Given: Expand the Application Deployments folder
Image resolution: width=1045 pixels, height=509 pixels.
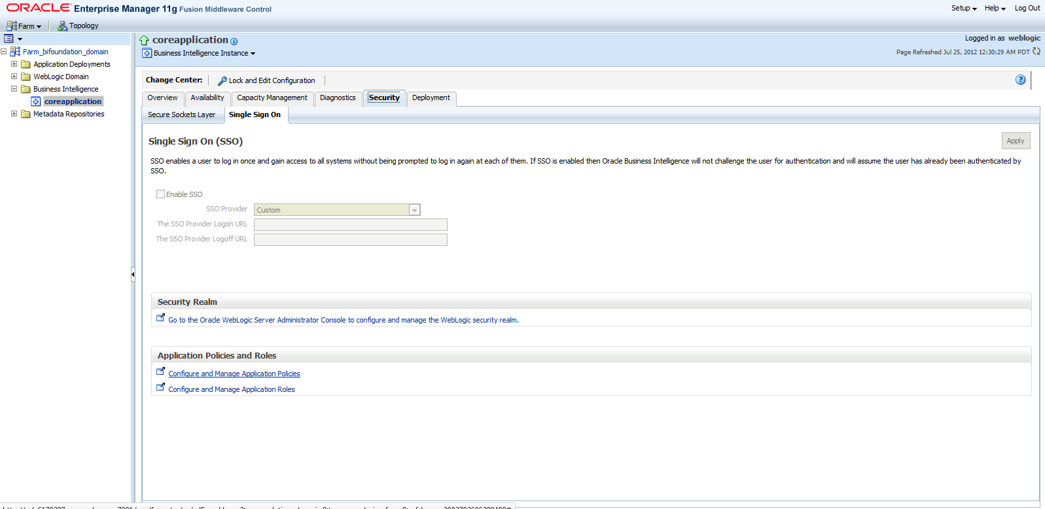Looking at the screenshot, I should tap(14, 64).
